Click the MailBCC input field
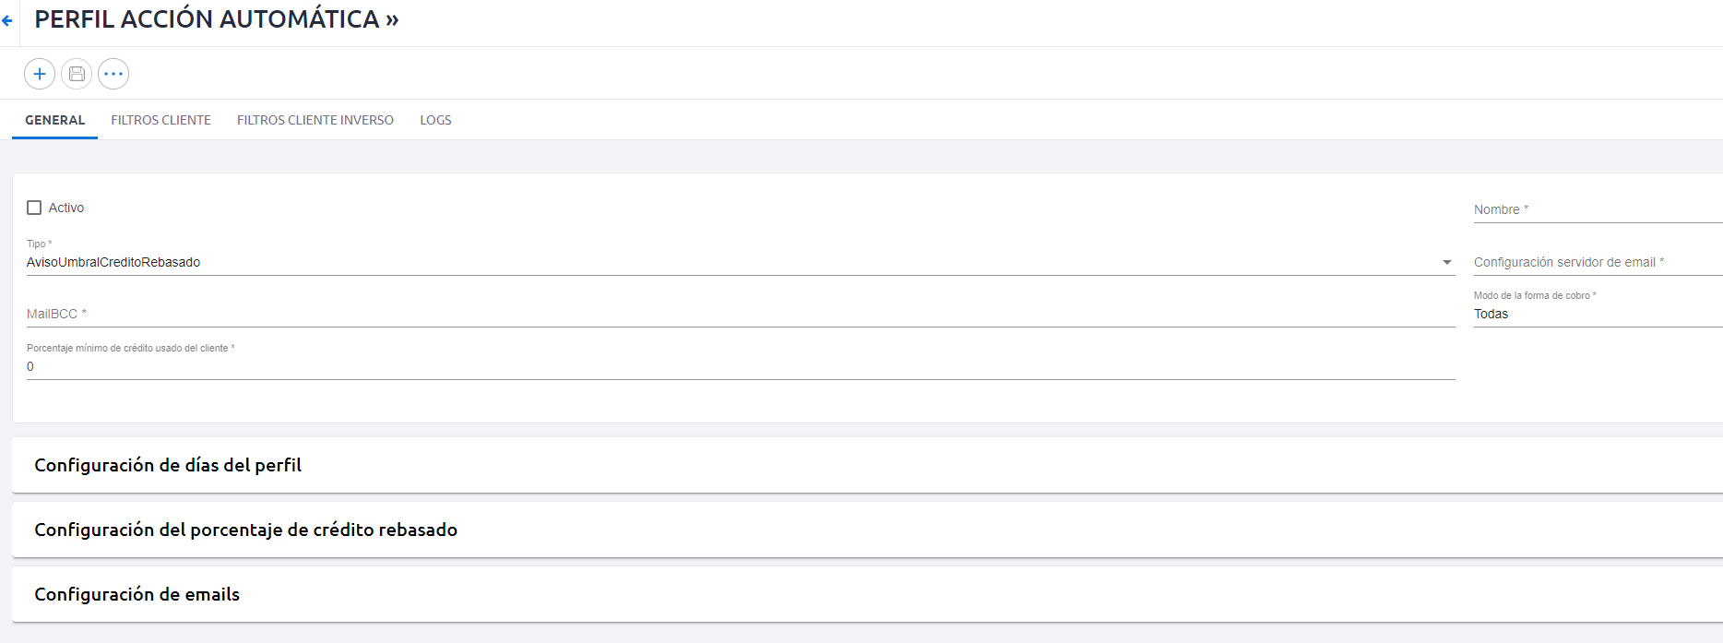This screenshot has width=1723, height=643. (x=741, y=314)
